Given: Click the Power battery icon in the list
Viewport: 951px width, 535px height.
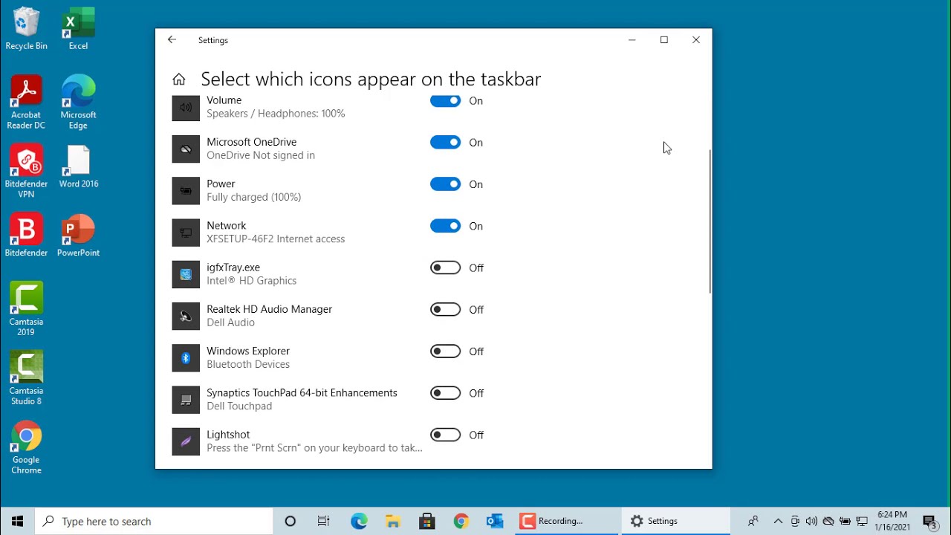Looking at the screenshot, I should (186, 191).
